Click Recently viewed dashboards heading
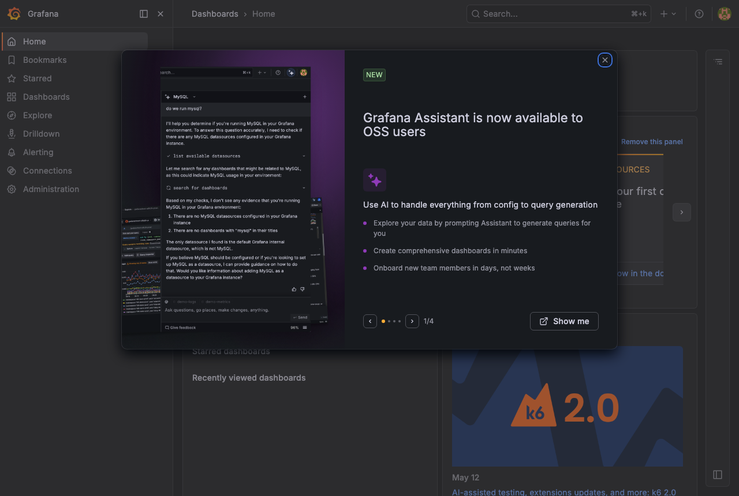The height and width of the screenshot is (496, 739). point(249,378)
